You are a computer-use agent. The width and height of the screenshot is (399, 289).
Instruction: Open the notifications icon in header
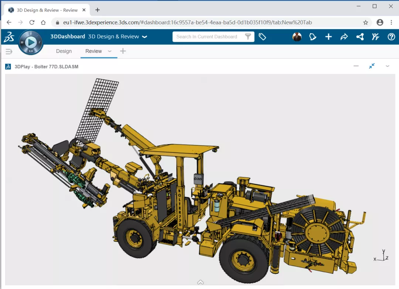(x=313, y=37)
